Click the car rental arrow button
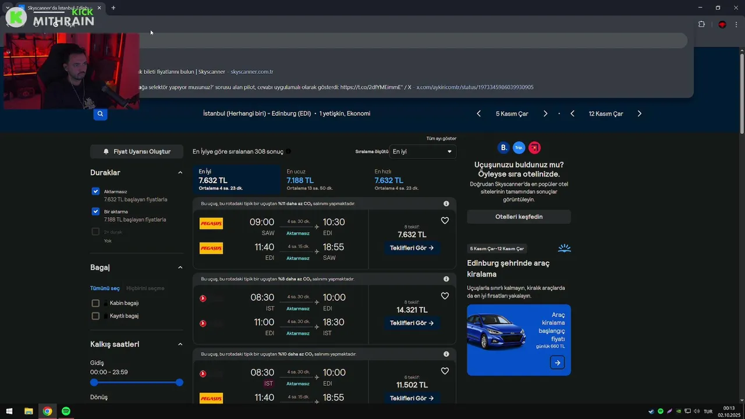 [x=557, y=363]
